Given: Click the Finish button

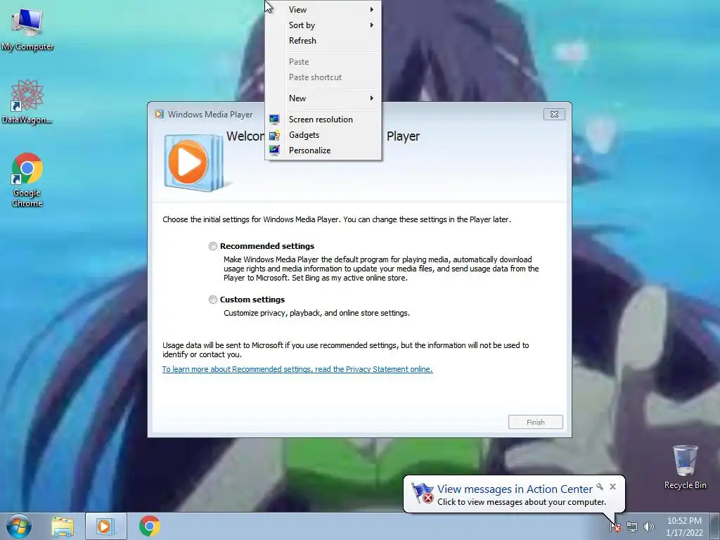Looking at the screenshot, I should click(x=535, y=422).
